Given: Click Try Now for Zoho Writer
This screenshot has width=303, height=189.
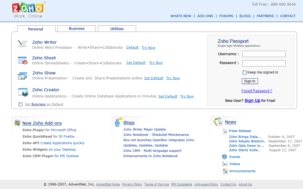Looking at the screenshot, I should tap(149, 48).
